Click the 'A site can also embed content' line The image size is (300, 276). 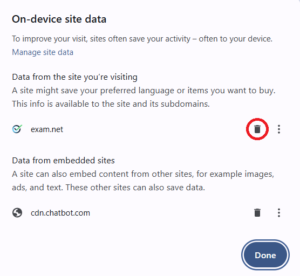(143, 174)
